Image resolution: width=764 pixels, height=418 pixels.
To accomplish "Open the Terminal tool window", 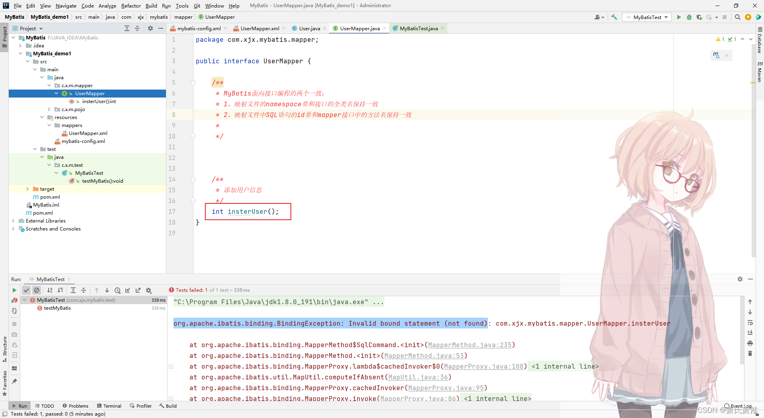I will (109, 406).
